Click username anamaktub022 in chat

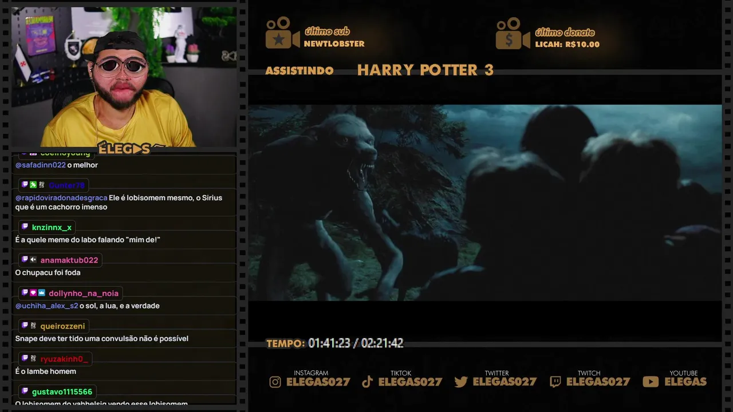click(69, 260)
